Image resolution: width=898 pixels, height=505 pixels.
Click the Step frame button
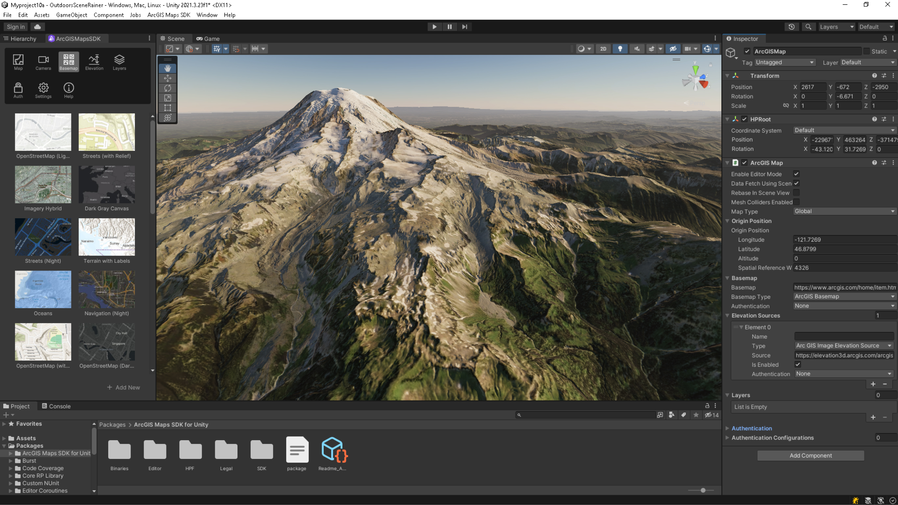pos(465,27)
